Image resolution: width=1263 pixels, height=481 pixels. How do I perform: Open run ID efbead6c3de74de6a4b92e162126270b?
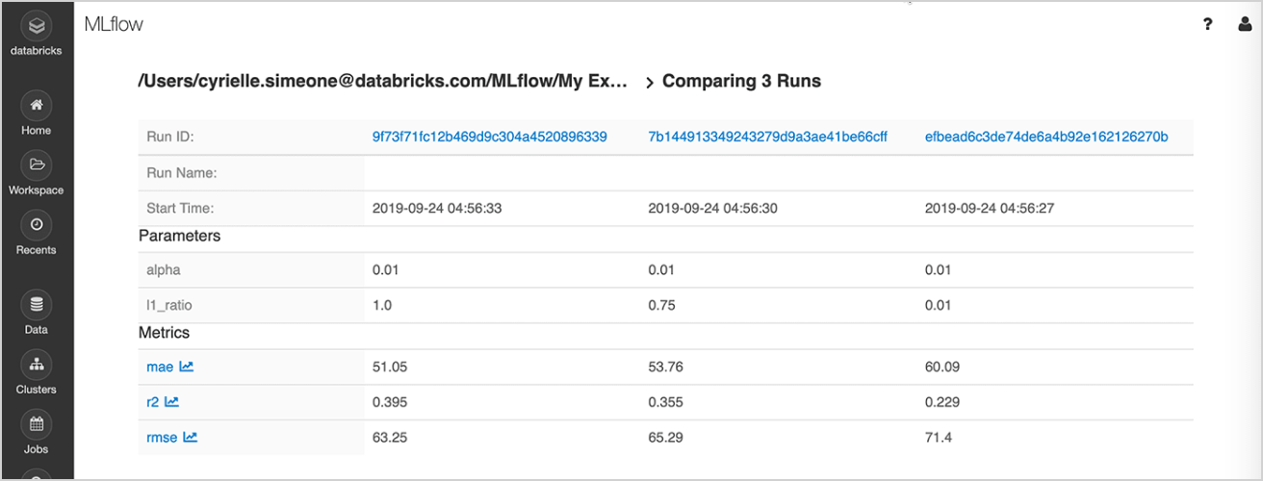[x=1045, y=137]
